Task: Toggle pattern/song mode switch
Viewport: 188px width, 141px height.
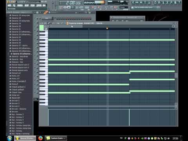Action: tap(61, 7)
